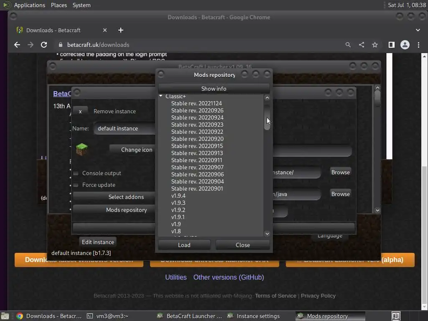Click mods list scroll down arrow

pos(267,234)
